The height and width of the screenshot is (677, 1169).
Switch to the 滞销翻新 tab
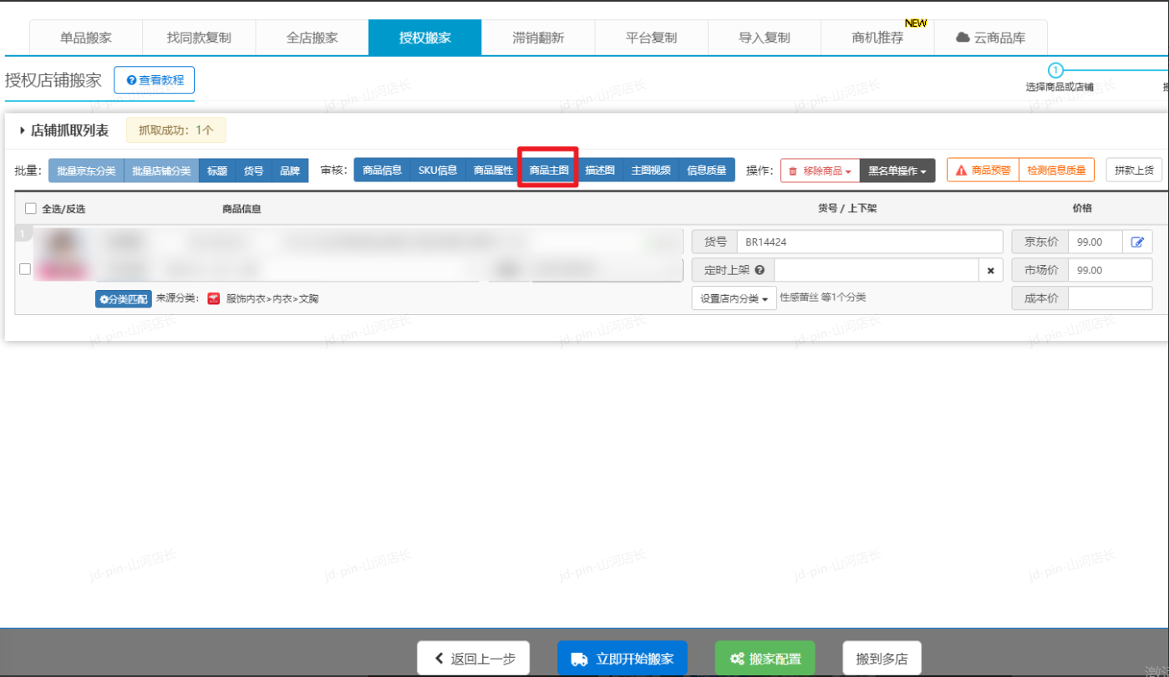[x=538, y=38]
